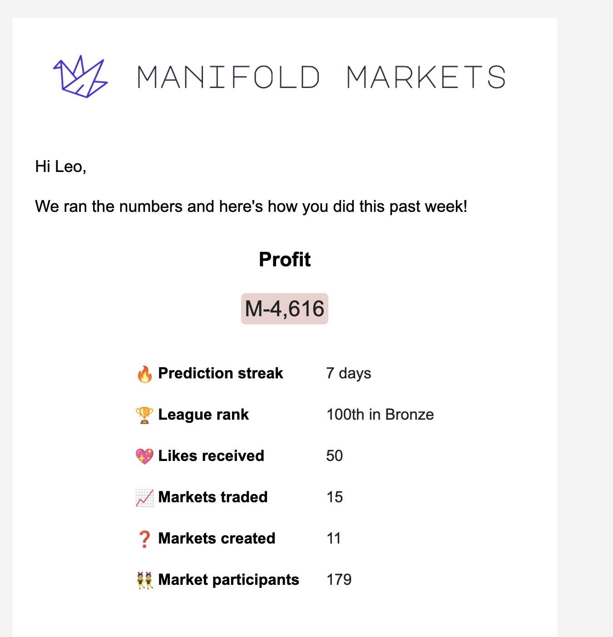The width and height of the screenshot is (613, 637).
Task: Click the chart emoji beside Markets traded
Action: tap(144, 498)
